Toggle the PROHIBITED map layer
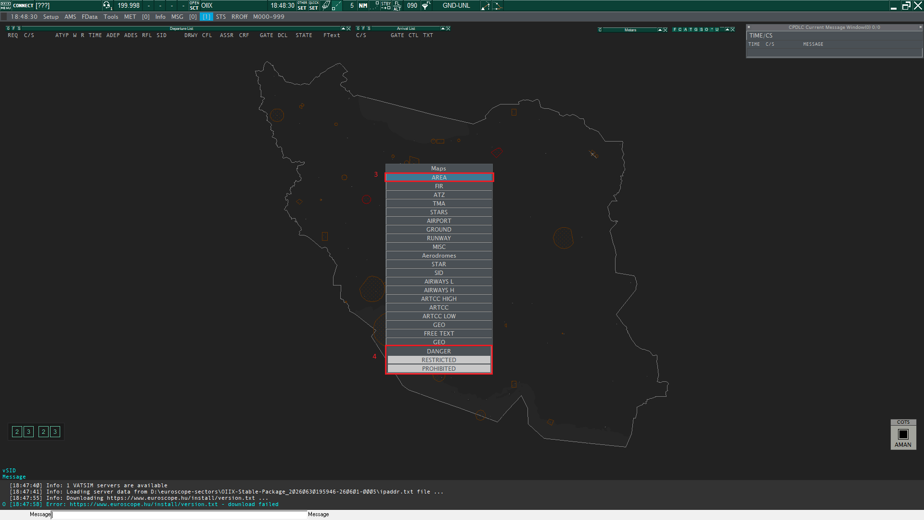Image resolution: width=924 pixels, height=520 pixels. point(439,369)
